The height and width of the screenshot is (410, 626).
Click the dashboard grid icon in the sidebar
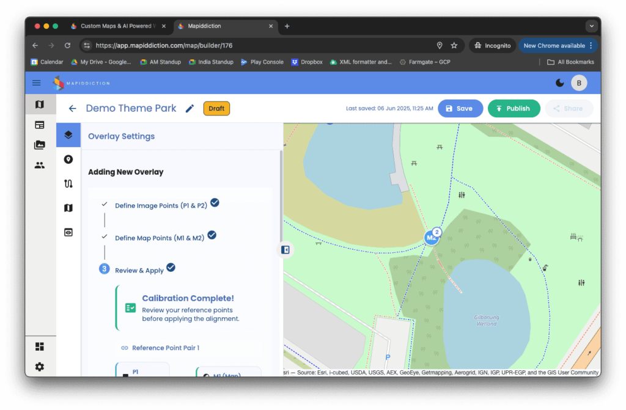click(40, 346)
